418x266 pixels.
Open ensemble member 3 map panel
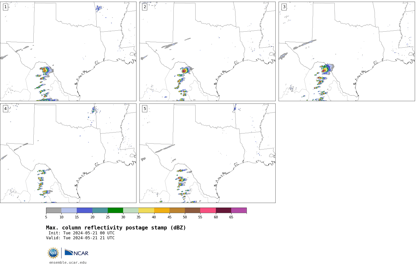coord(347,51)
